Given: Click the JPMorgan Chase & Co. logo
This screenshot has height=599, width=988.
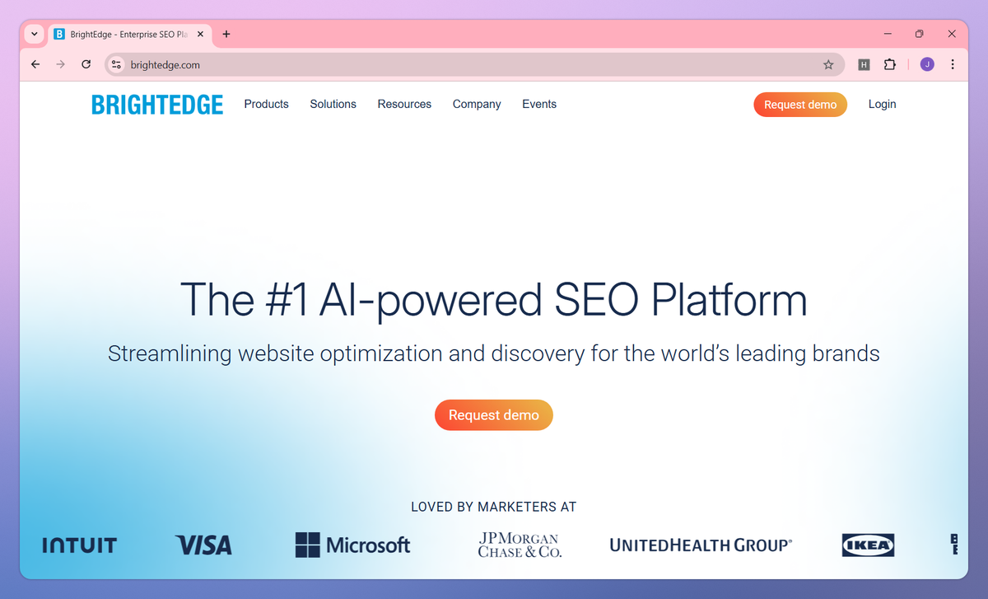Looking at the screenshot, I should 520,545.
